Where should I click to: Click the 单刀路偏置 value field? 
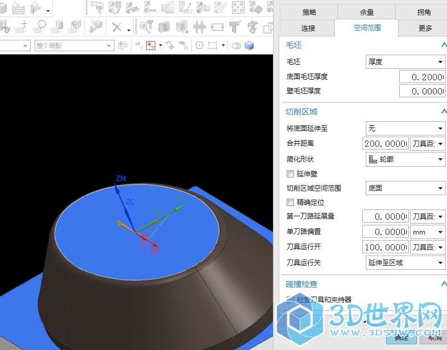click(386, 232)
